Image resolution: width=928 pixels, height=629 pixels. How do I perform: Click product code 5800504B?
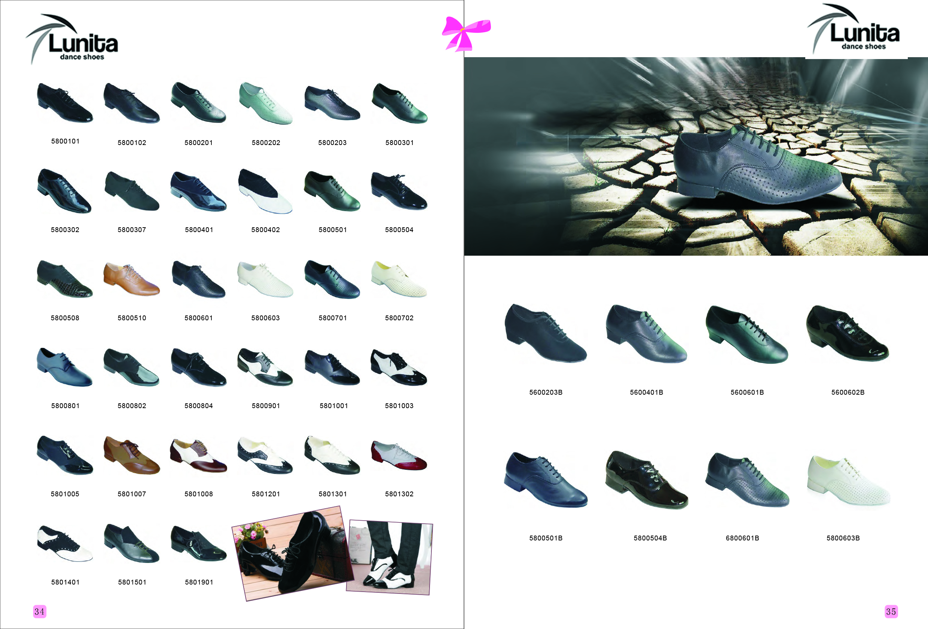pos(650,538)
